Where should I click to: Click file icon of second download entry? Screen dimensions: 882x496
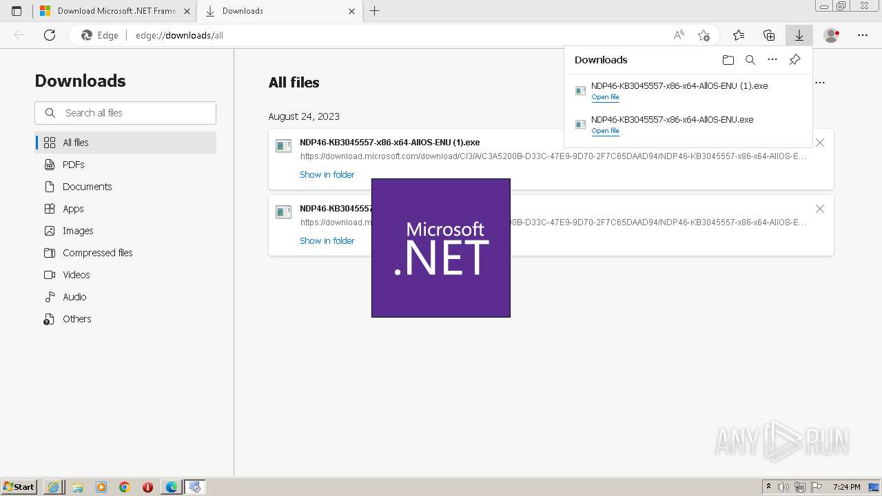coord(283,212)
